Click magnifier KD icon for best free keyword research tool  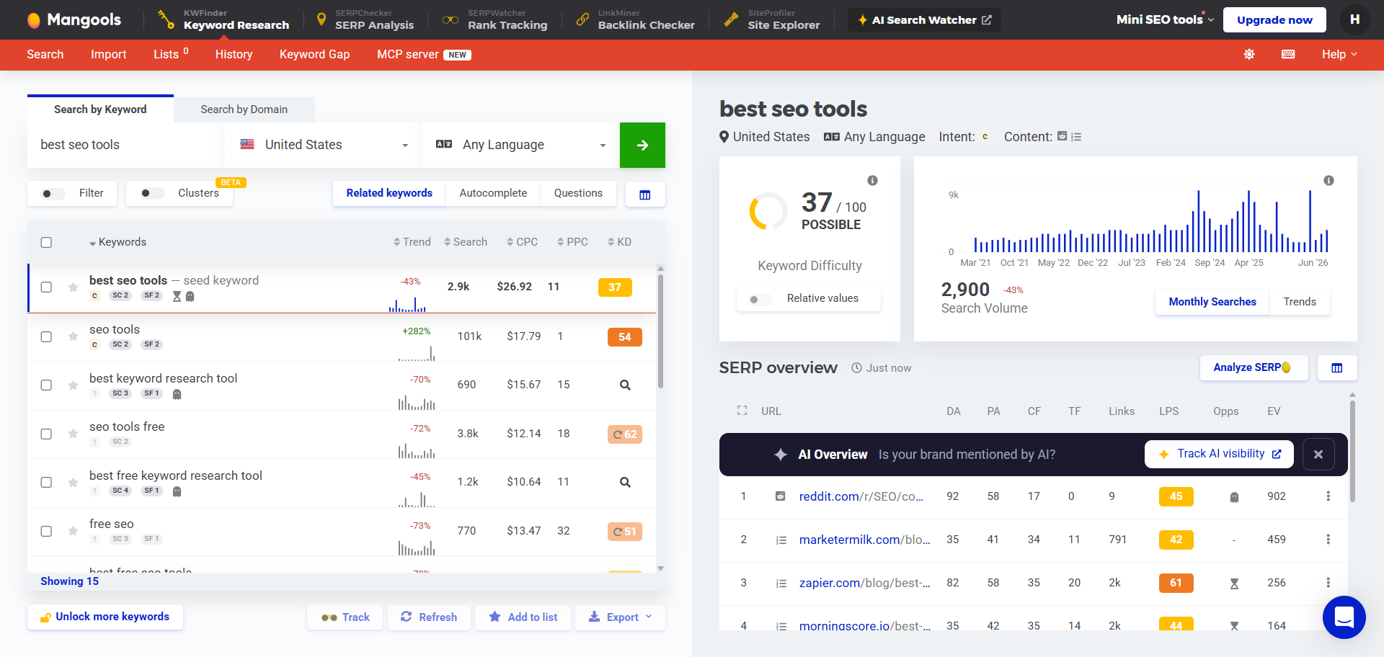click(625, 483)
